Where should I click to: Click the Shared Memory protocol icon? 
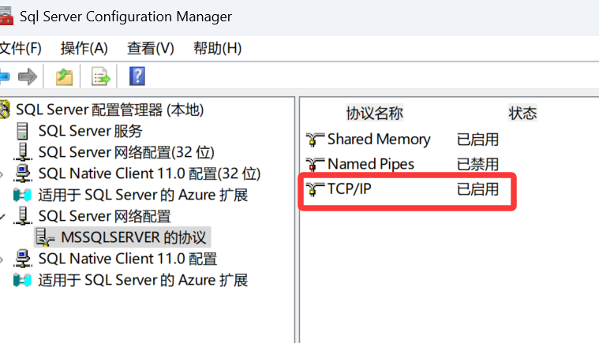[x=315, y=140]
